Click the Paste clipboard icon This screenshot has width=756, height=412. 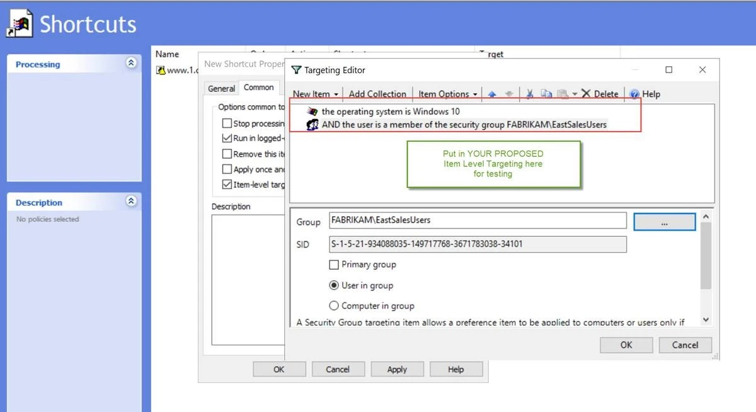pos(563,94)
